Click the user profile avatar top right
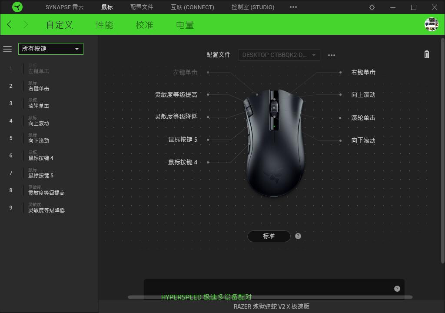 (x=431, y=25)
